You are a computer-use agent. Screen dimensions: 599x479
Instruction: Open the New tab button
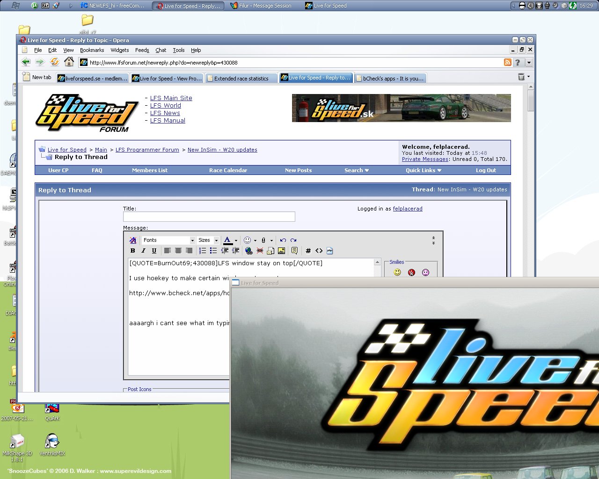37,77
